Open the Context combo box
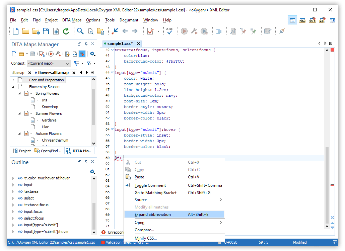 coord(49,63)
